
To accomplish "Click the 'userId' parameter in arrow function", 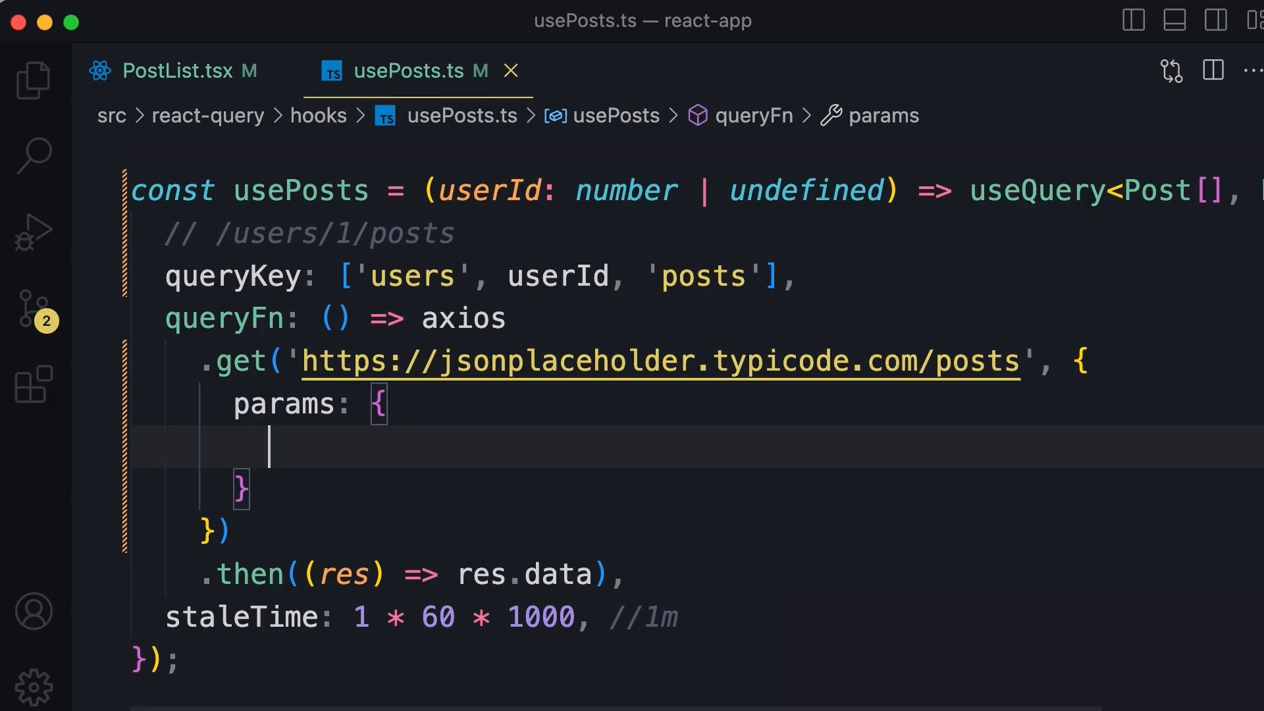I will coord(490,191).
